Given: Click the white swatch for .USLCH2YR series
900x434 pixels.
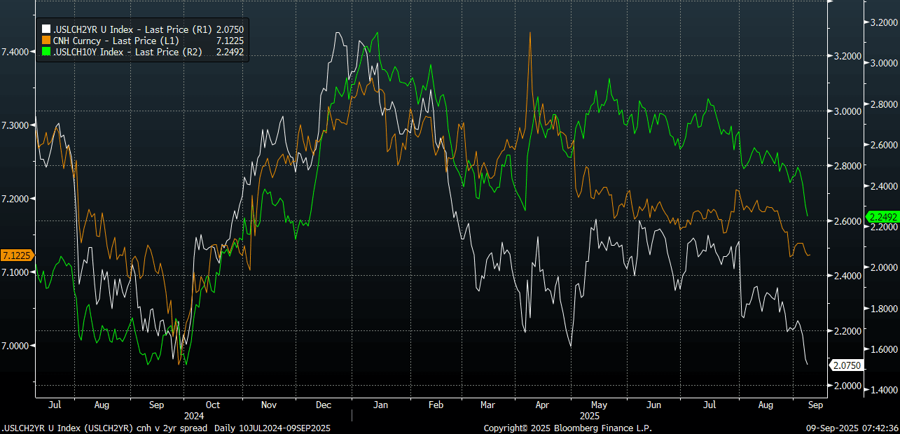Looking at the screenshot, I should 46,29.
